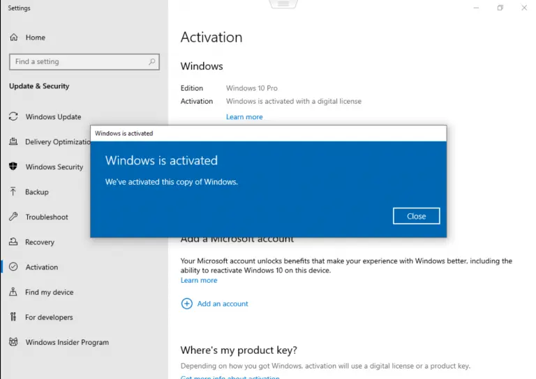Viewport: 536px width, 379px height.
Task: Open the Delivery Optimization label
Action: point(58,142)
